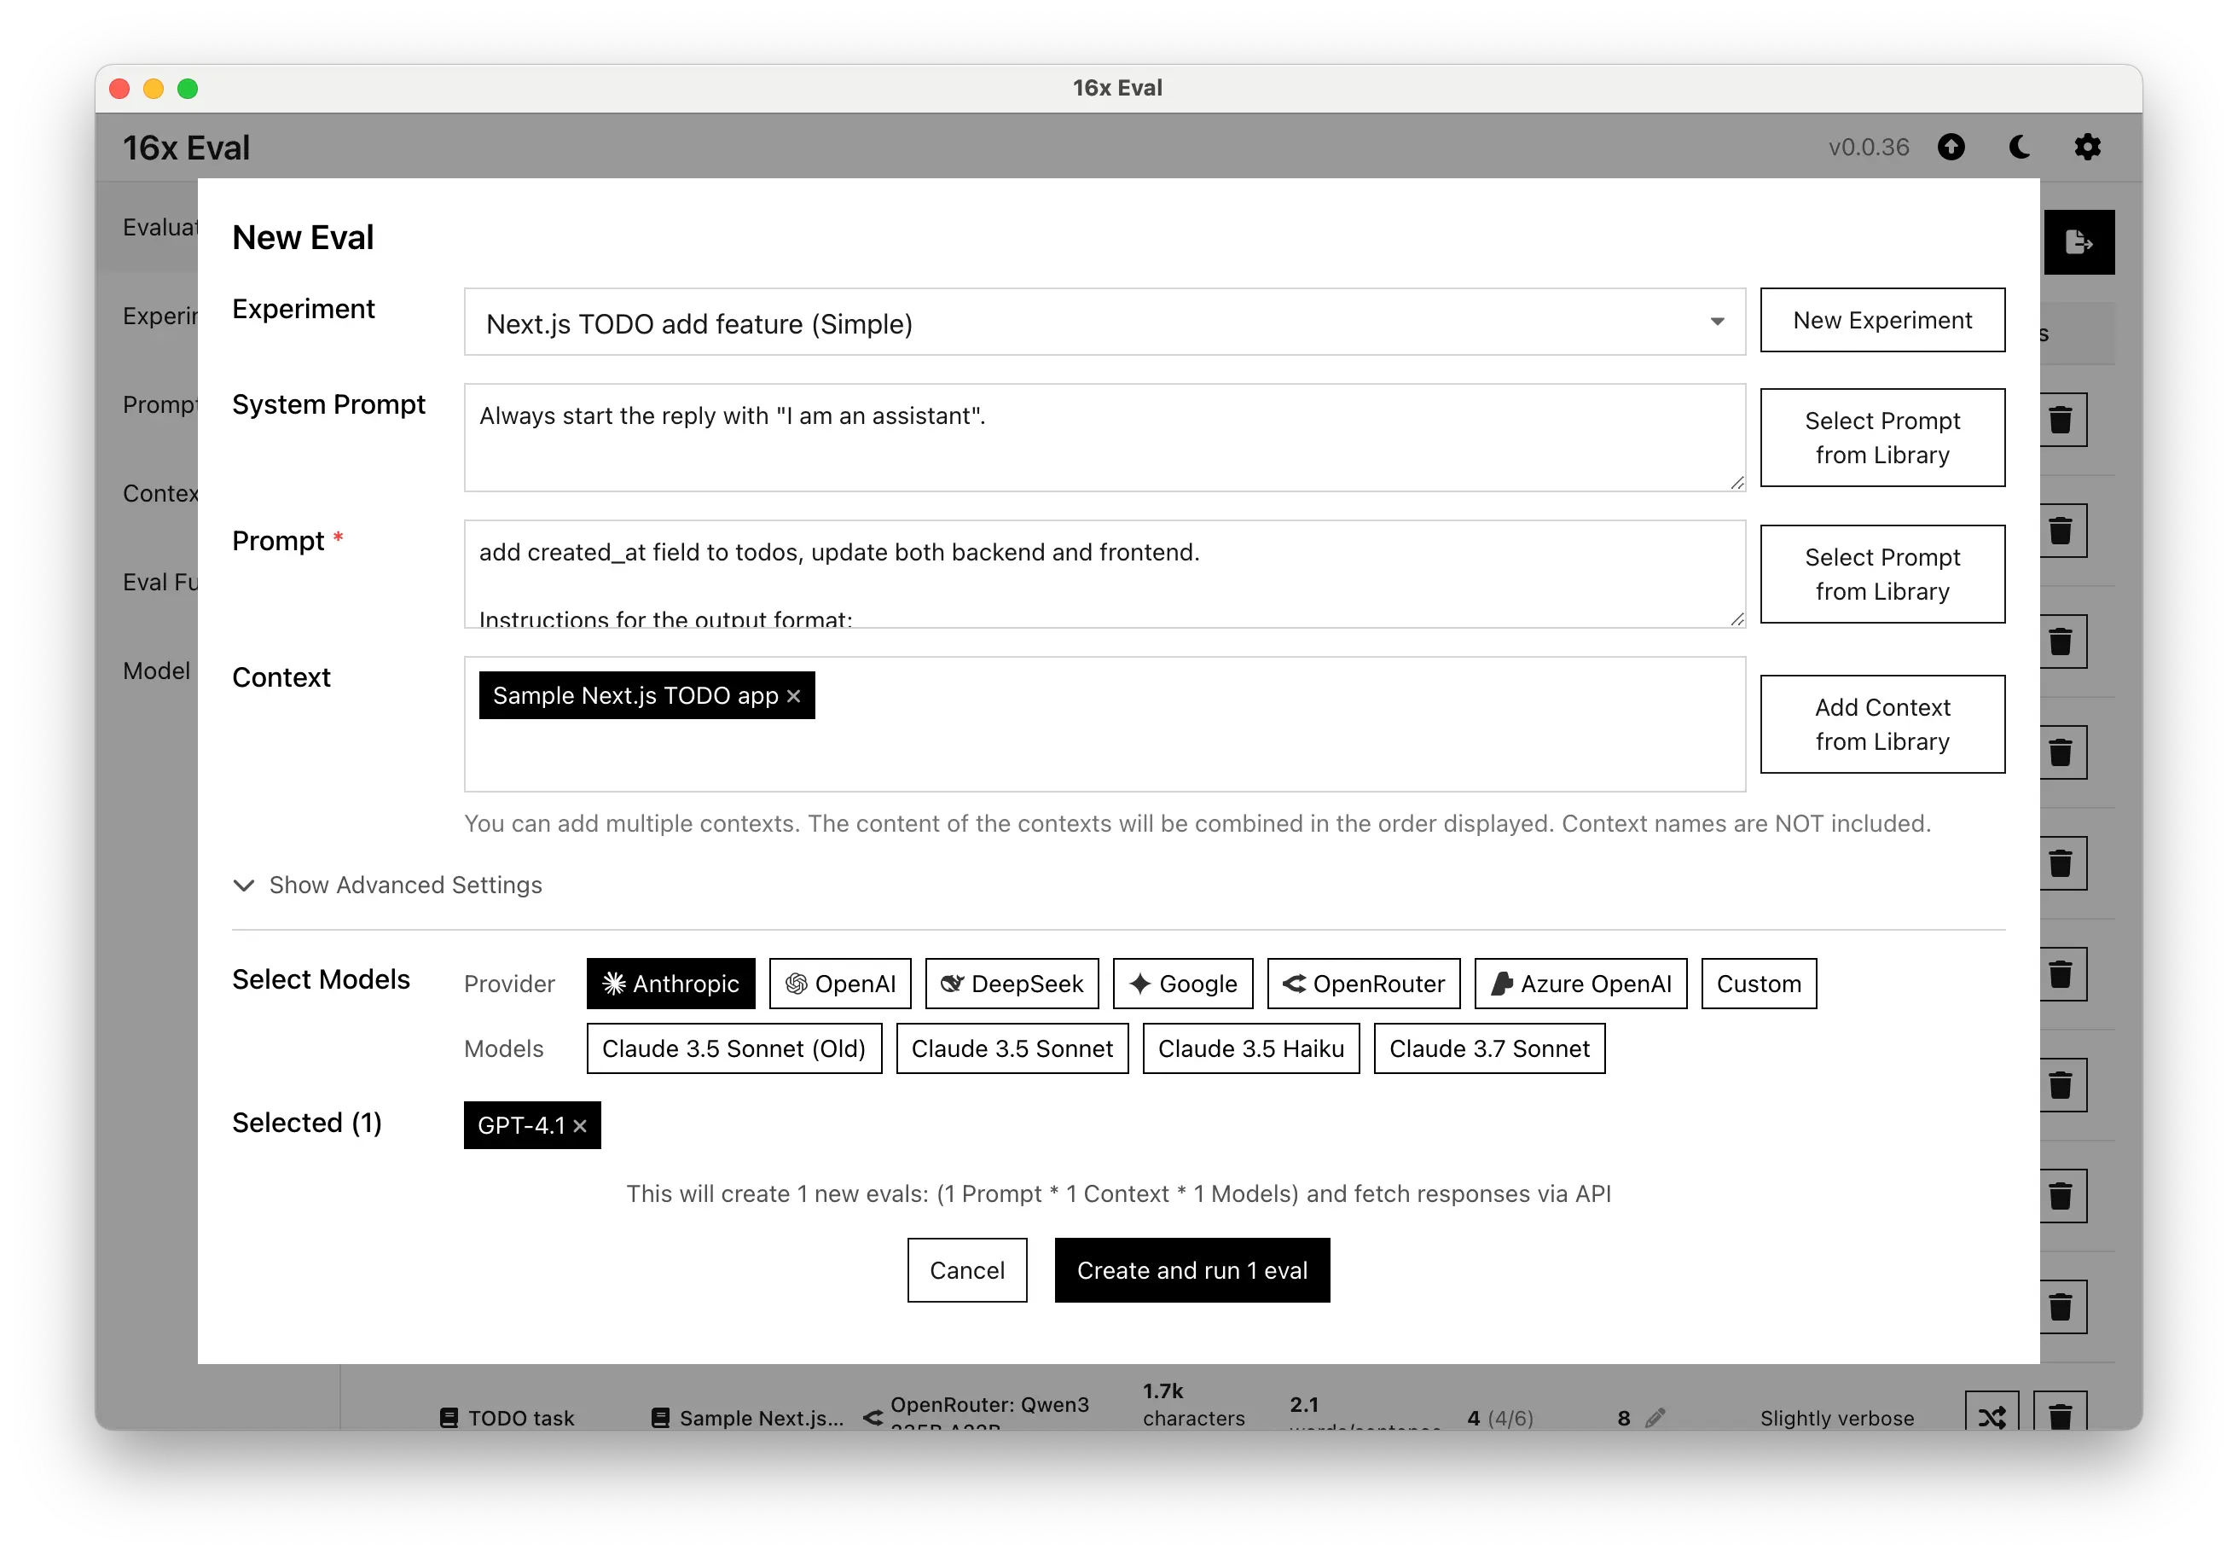
Task: Click the DeepSeek whale logo icon
Action: pos(953,984)
